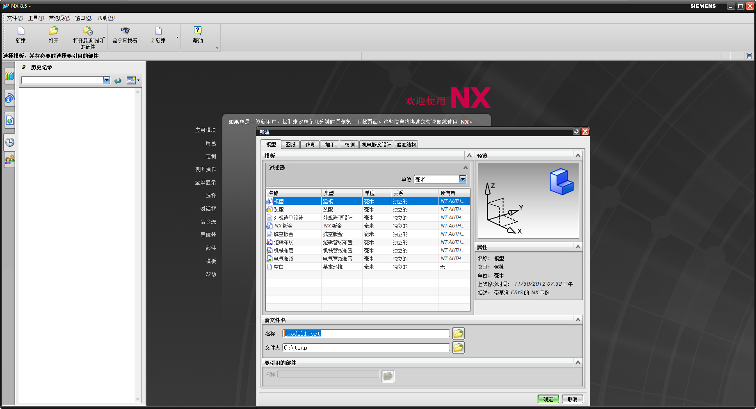This screenshot has height=409, width=756.
Task: Open the 首选项(P) menu
Action: [59, 18]
